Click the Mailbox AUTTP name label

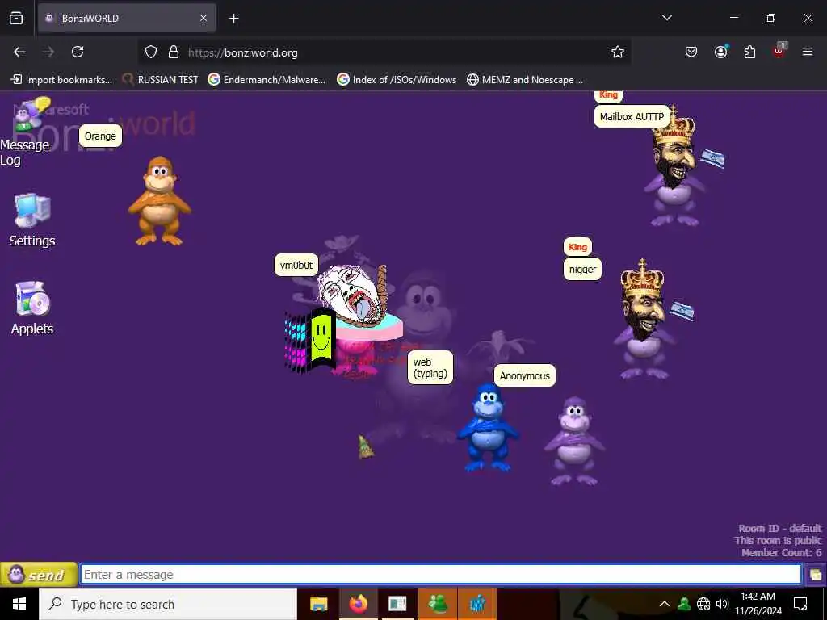(632, 117)
